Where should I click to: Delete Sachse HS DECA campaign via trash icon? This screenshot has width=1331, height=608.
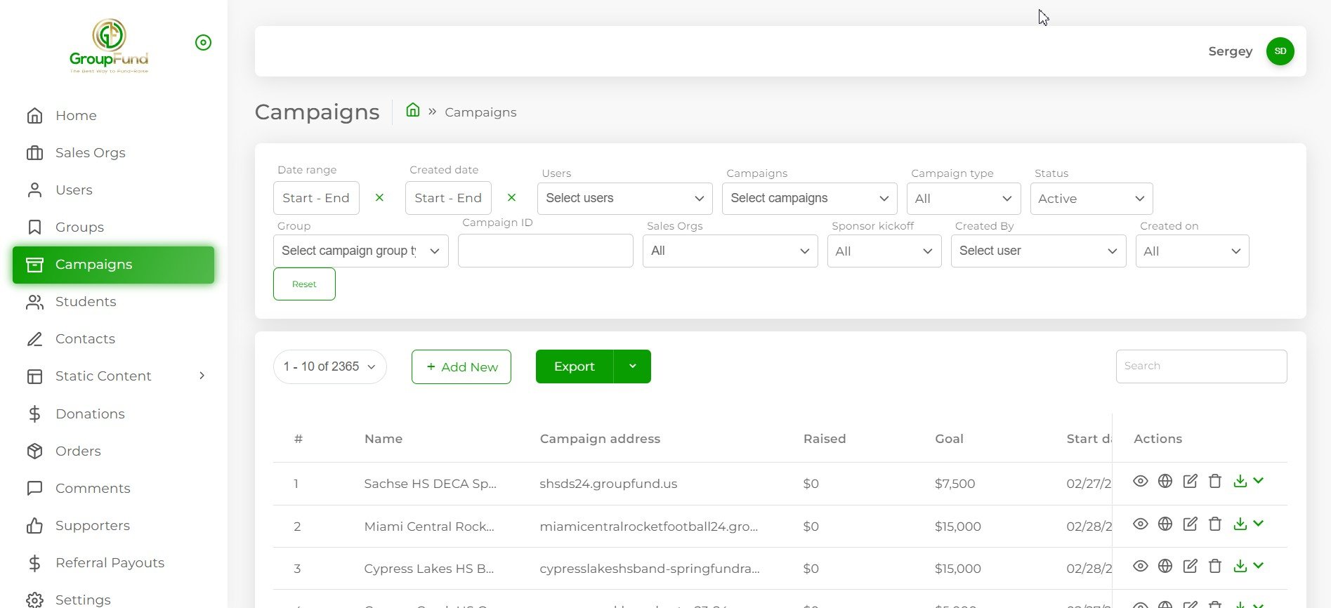pyautogui.click(x=1215, y=482)
